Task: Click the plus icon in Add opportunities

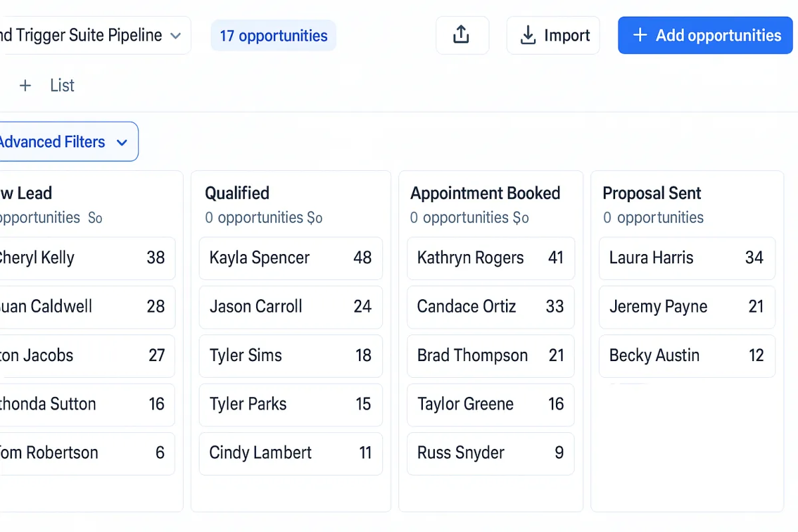Action: (640, 35)
